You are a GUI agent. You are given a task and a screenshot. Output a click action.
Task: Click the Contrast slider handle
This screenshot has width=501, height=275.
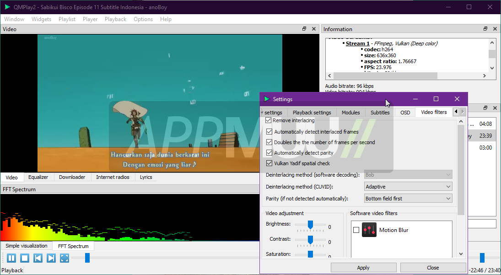[310, 240]
